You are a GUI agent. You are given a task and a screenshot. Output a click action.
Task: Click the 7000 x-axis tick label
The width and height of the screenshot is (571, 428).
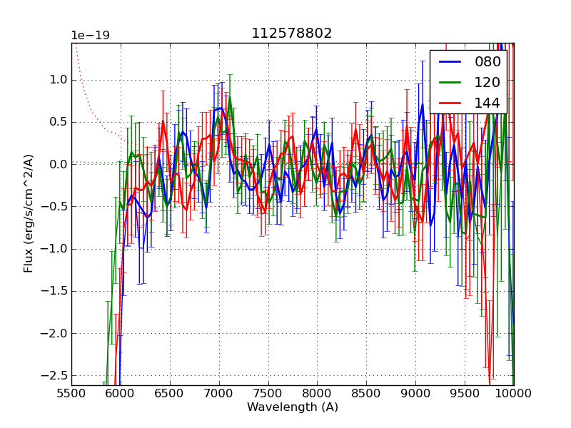219,393
